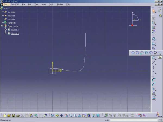Open the File menu

point(23,4)
